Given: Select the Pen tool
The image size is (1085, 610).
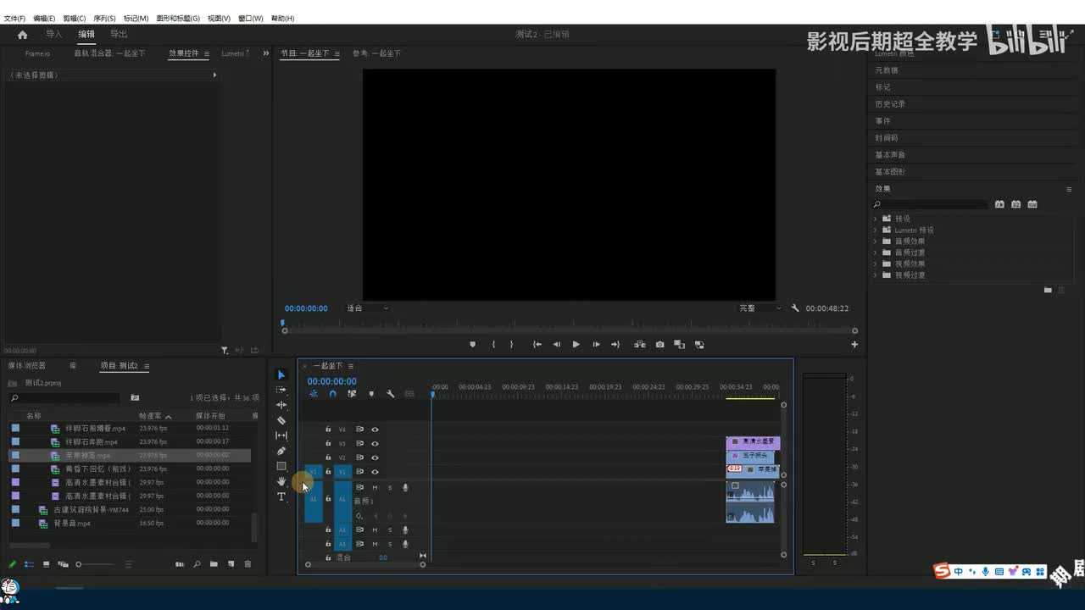Looking at the screenshot, I should coord(281,451).
